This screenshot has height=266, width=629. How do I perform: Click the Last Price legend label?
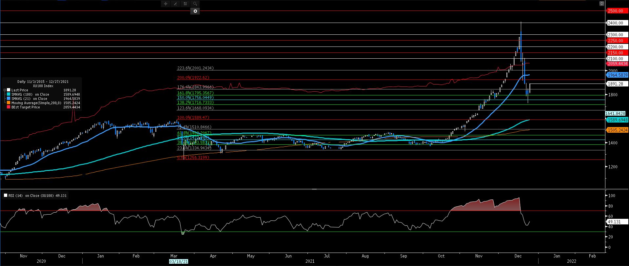[x=20, y=90]
